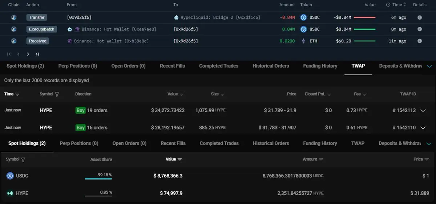Click the Executebatch action badge
Screen dimensions: 436x204
41,29
